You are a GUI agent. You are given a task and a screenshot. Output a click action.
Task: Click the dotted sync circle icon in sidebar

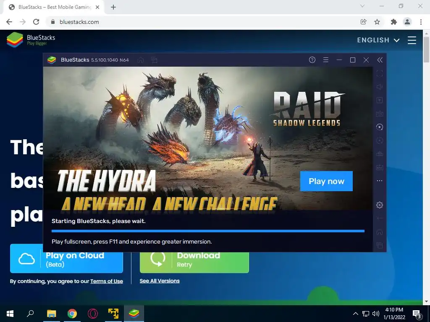click(380, 140)
